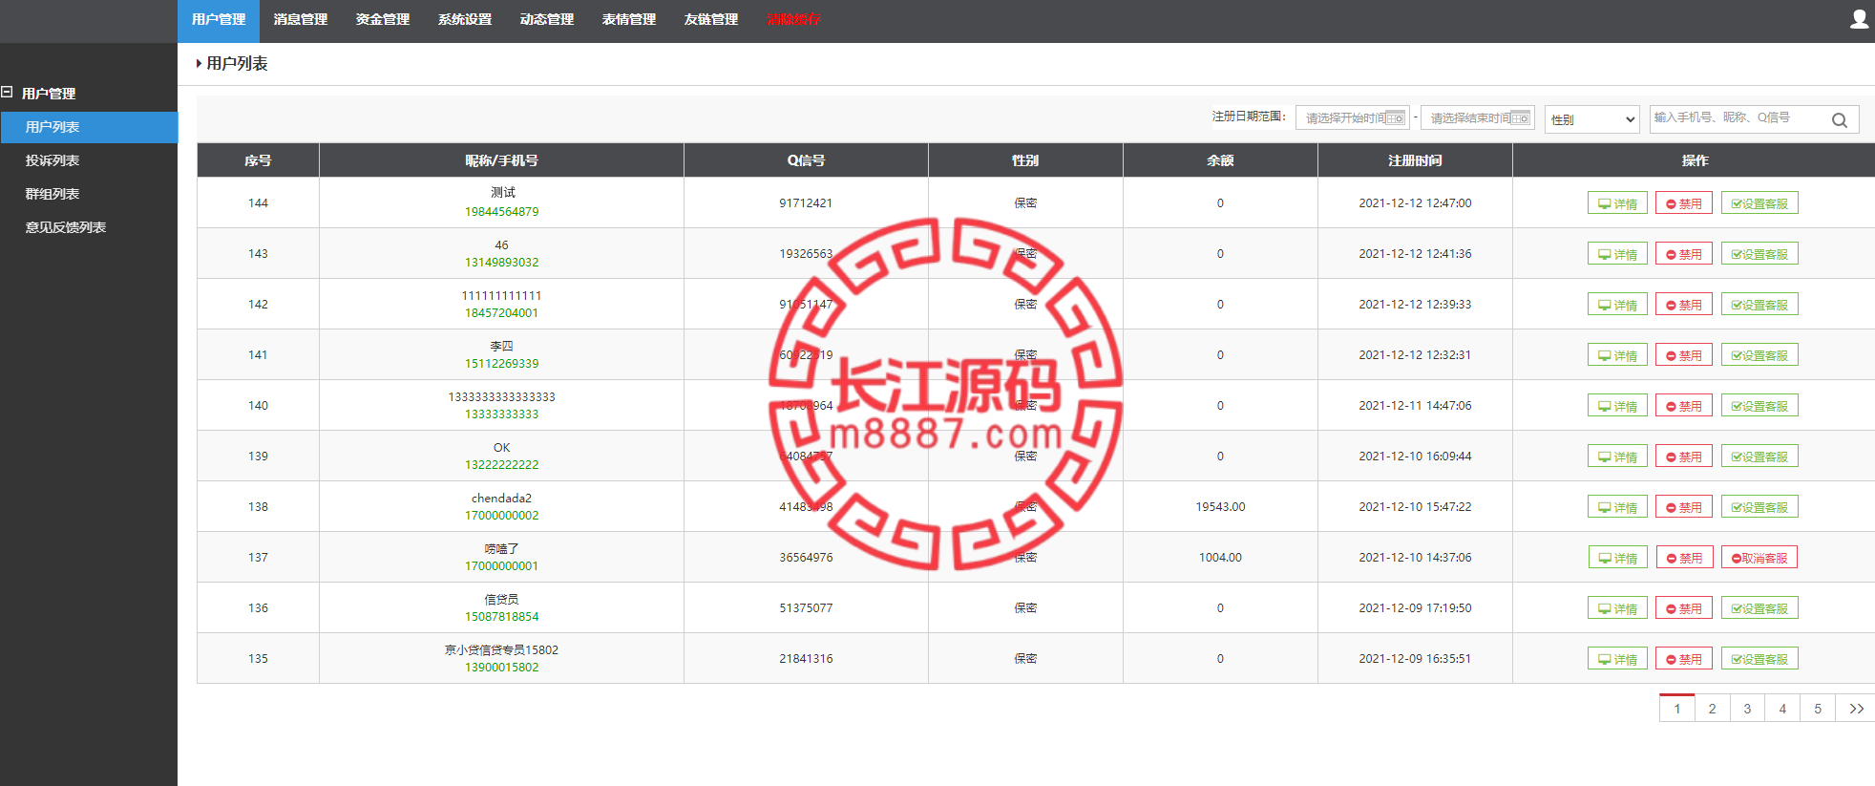Viewport: 1875px width, 786px height.
Task: Click the red 清除缓存 menu item
Action: 793,20
